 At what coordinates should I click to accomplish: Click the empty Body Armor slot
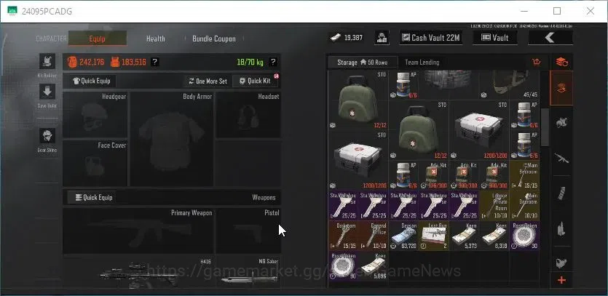pyautogui.click(x=171, y=139)
